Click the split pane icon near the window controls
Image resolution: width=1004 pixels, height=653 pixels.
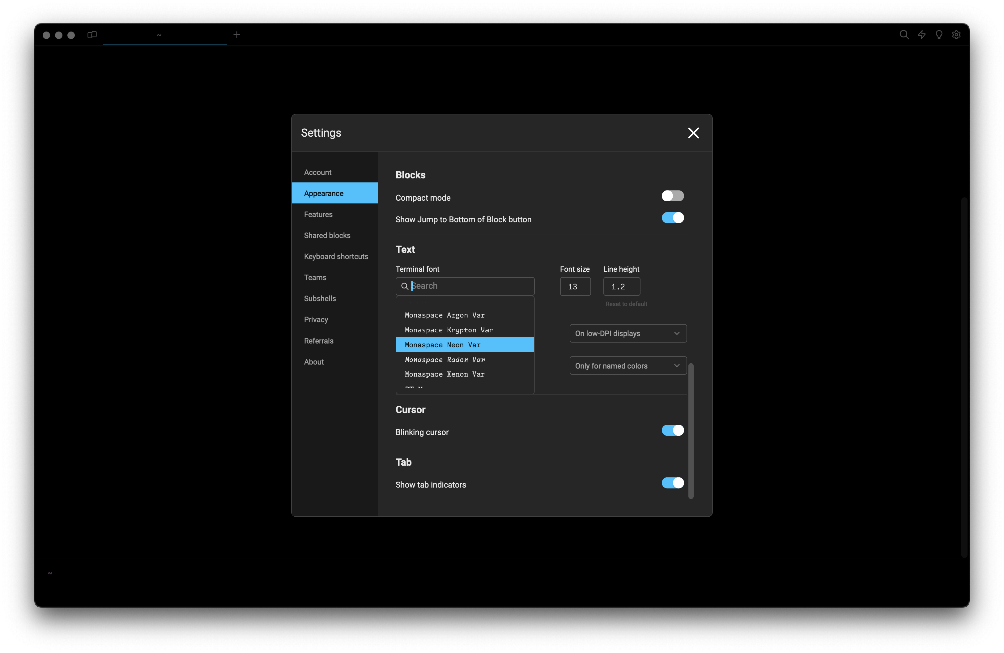tap(92, 35)
